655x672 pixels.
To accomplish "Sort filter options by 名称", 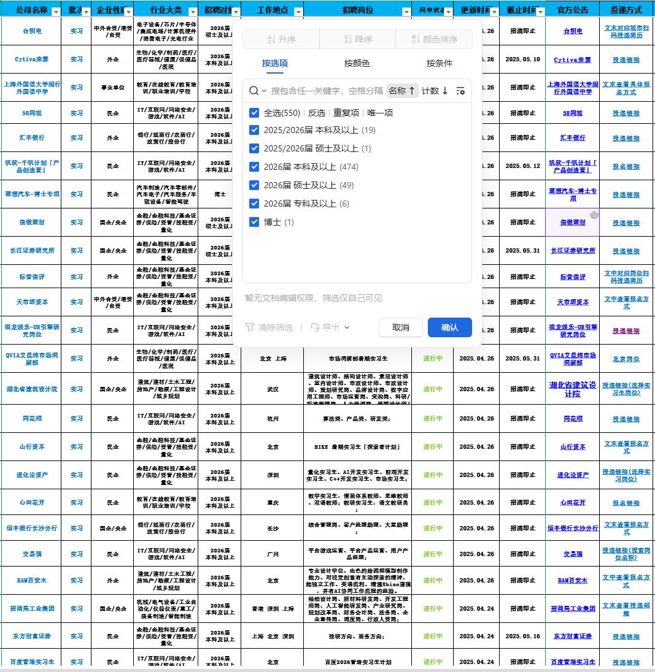I will [x=402, y=91].
